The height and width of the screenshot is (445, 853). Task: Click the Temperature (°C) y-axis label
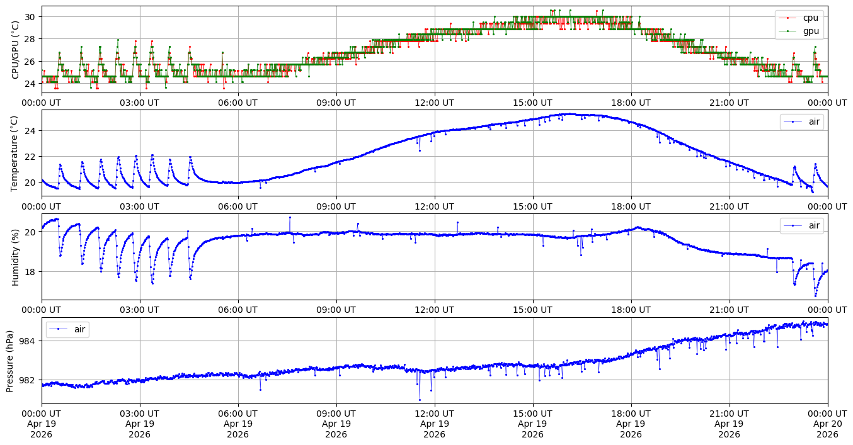(15, 153)
